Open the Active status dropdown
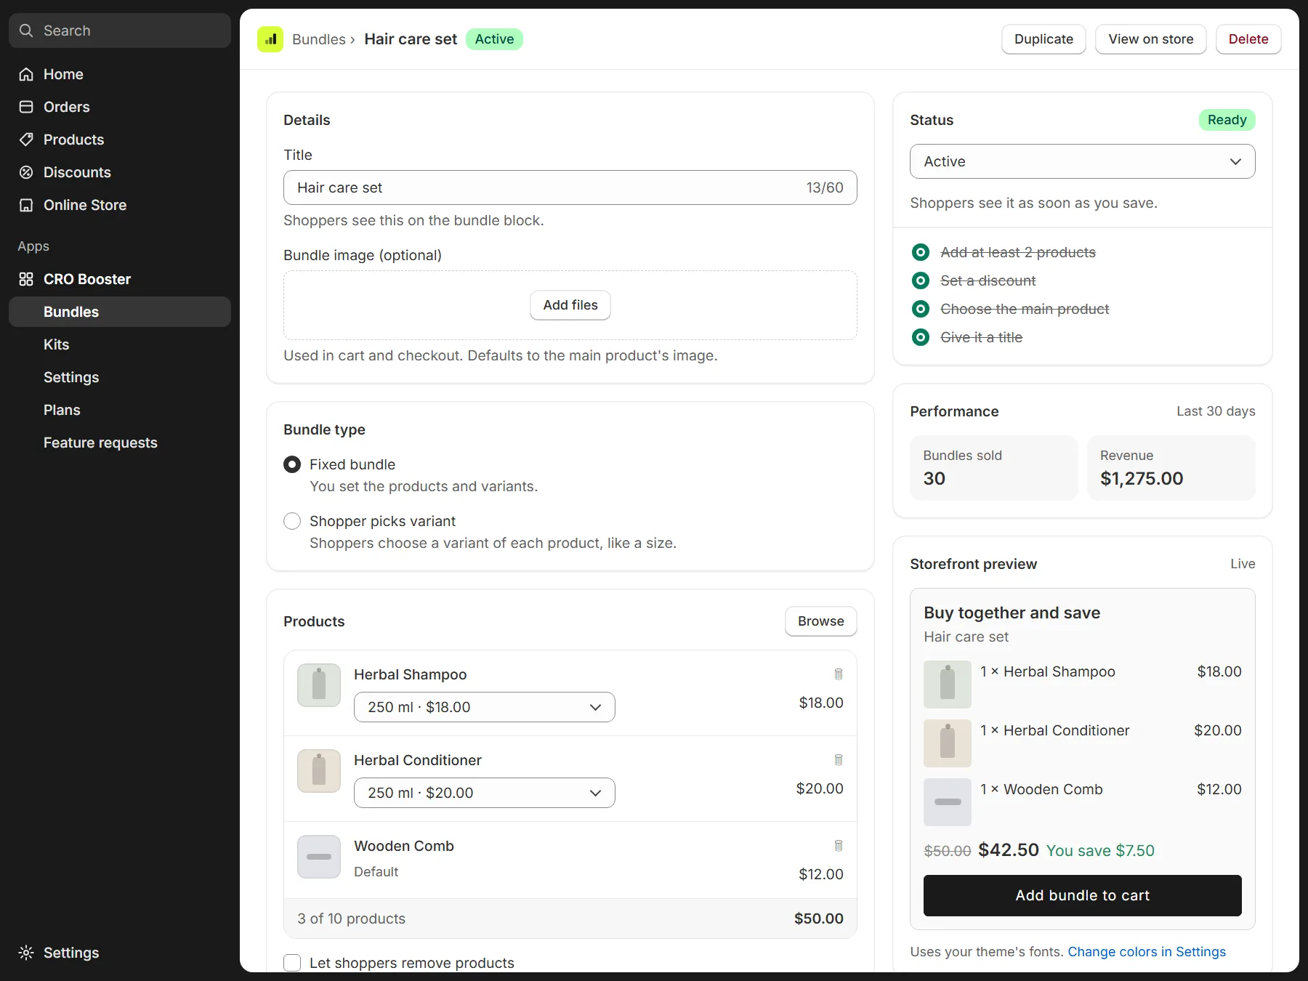The height and width of the screenshot is (981, 1308). pyautogui.click(x=1083, y=161)
